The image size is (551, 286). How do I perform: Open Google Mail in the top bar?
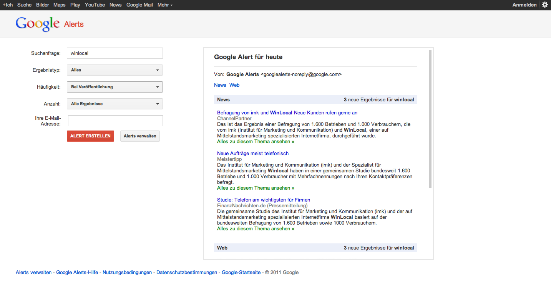[139, 5]
